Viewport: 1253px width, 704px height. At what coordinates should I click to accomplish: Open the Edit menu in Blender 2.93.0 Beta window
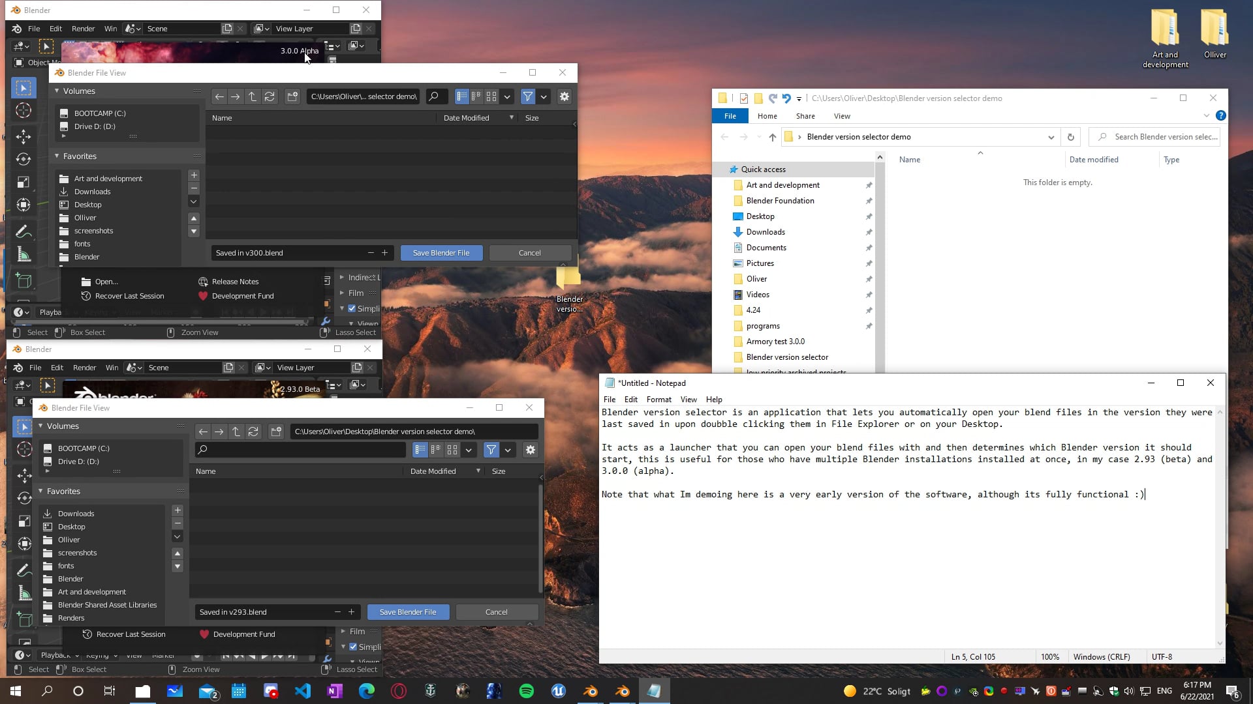57,368
